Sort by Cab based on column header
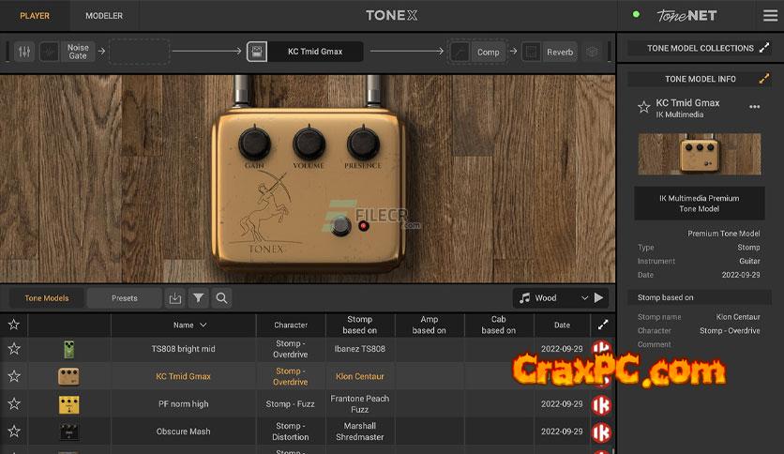Image resolution: width=784 pixels, height=454 pixels. point(499,325)
